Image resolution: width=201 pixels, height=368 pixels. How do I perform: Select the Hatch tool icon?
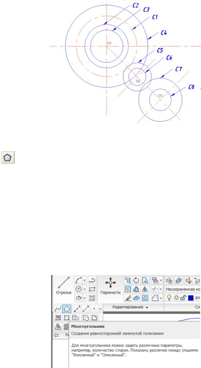tap(92, 298)
